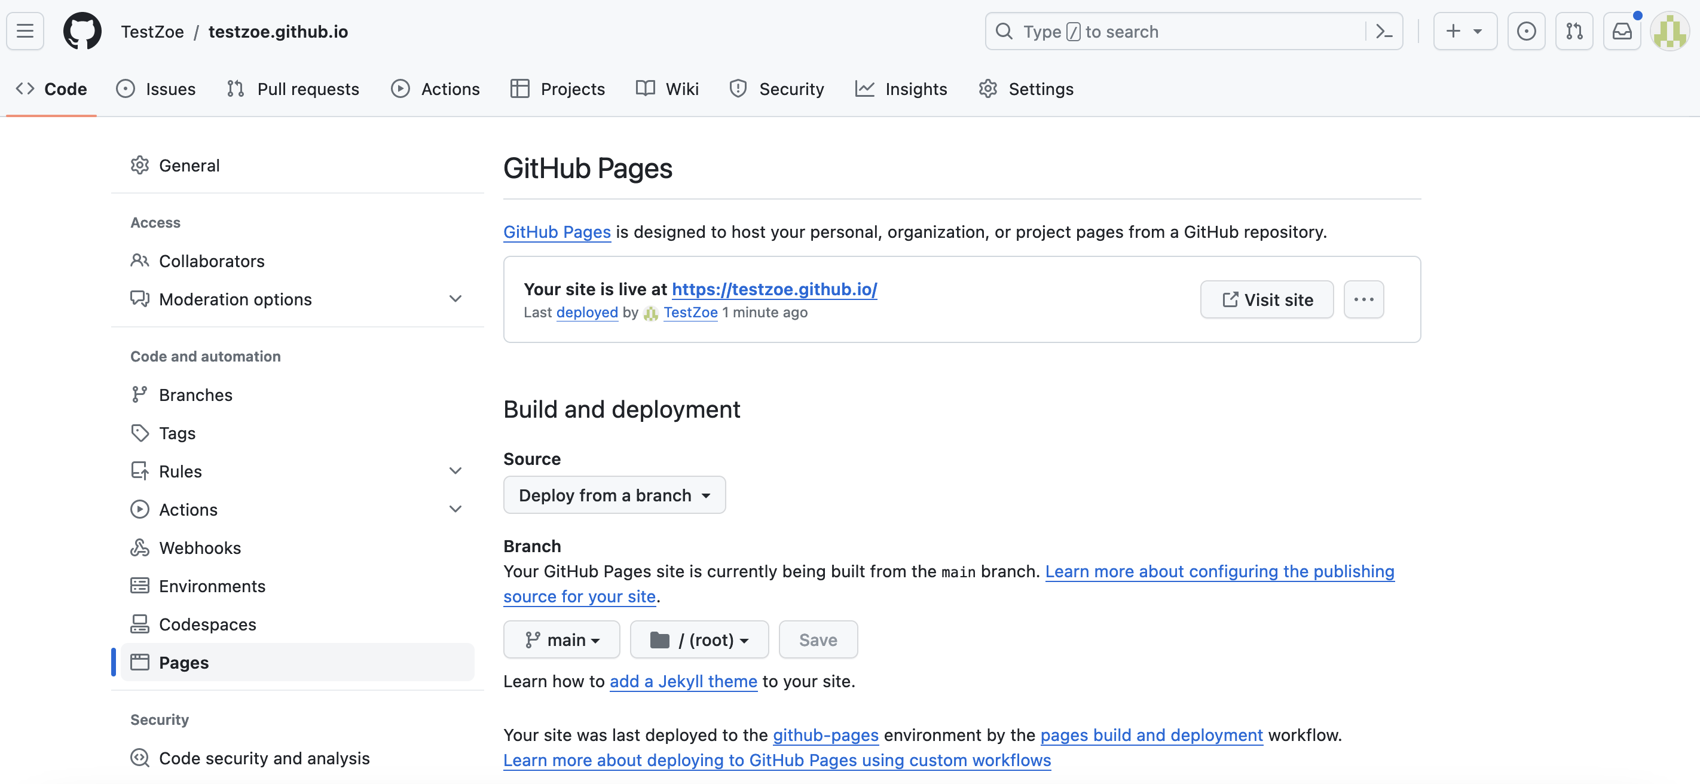Open the add a Jekyll theme link
Image resolution: width=1700 pixels, height=784 pixels.
683,681
